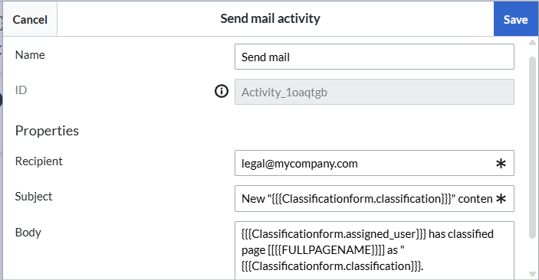The image size is (539, 280).
Task: Focus the Recipient field with legal@mycompany.com
Action: tap(374, 163)
